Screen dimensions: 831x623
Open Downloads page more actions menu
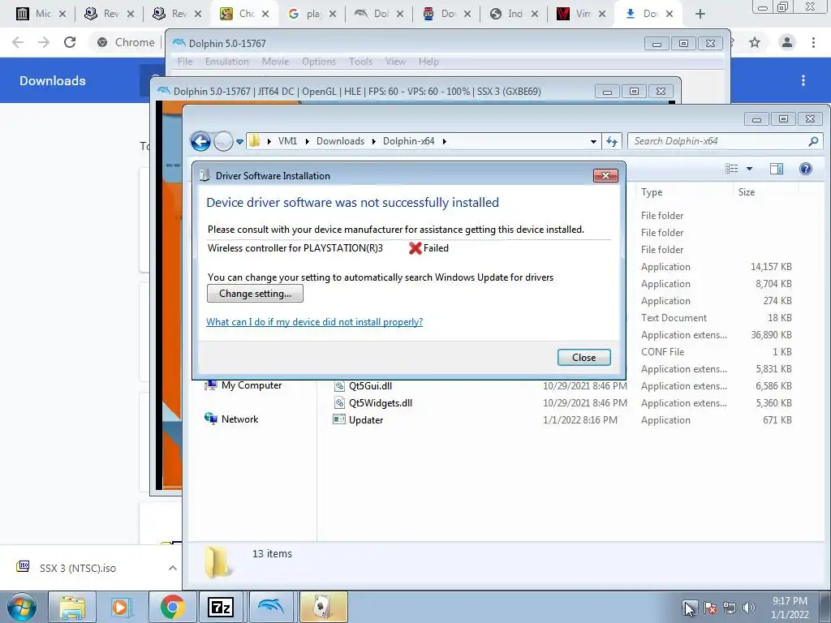coord(803,80)
